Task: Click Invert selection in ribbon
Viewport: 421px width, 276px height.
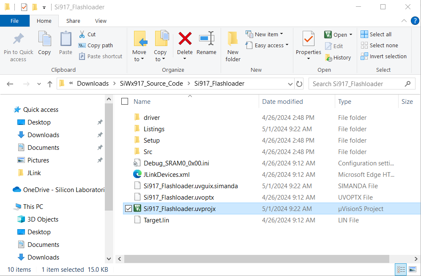Action: point(384,56)
